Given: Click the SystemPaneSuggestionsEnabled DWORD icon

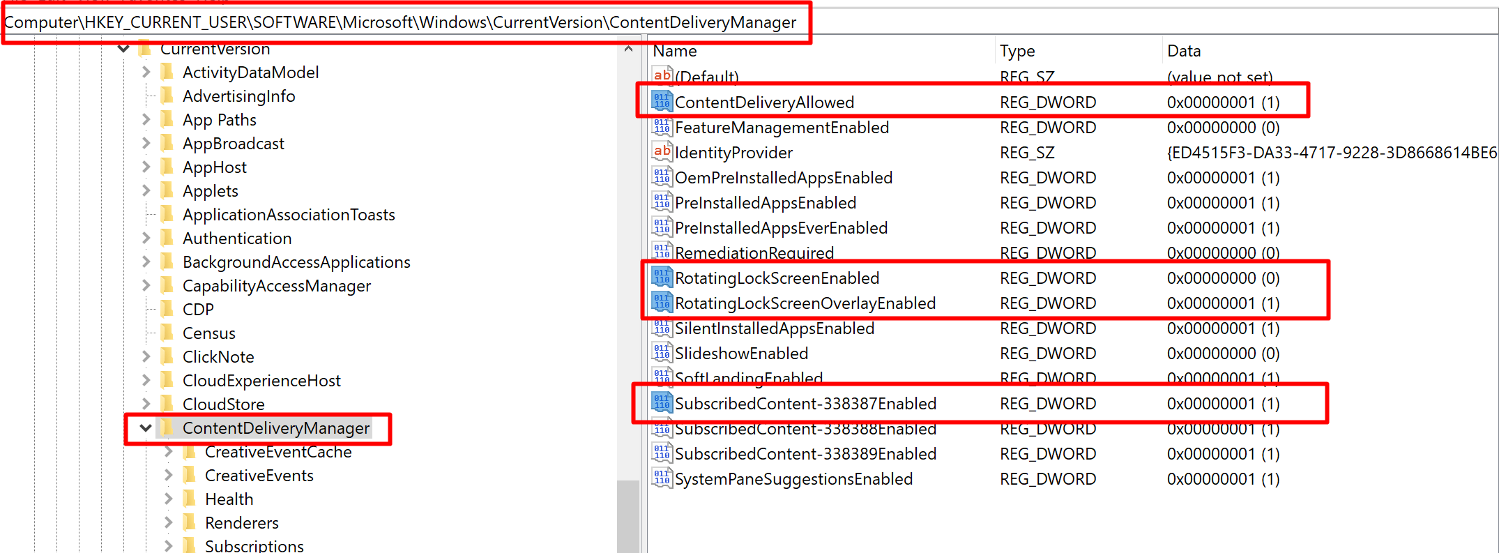Looking at the screenshot, I should (662, 478).
